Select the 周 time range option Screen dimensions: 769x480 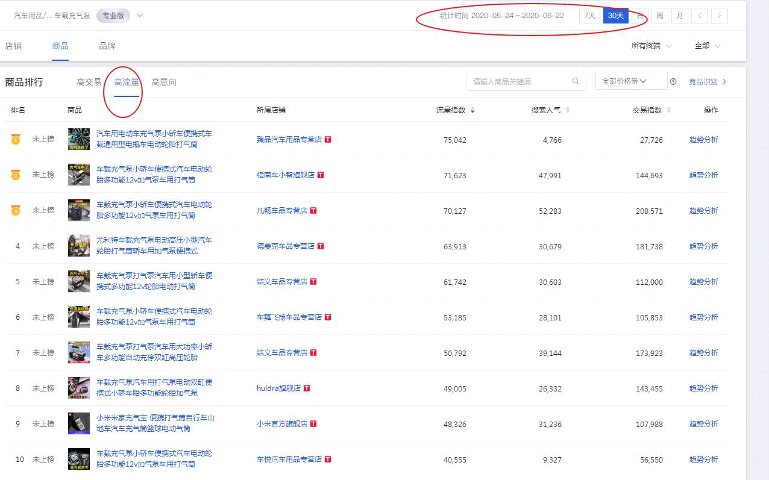point(660,16)
